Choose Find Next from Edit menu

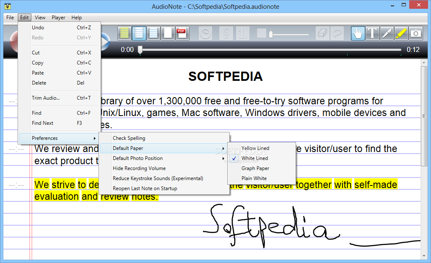click(60, 123)
